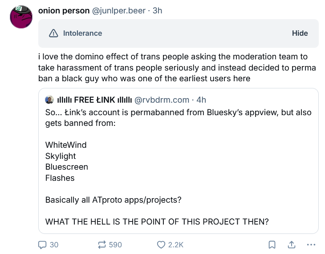Open the three-dot more options menu

coord(311,245)
